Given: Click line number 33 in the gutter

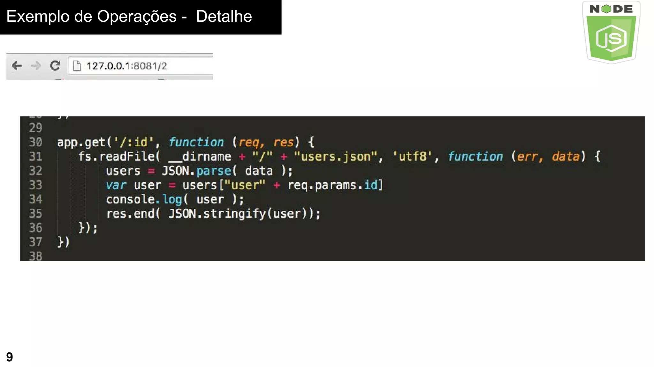Looking at the screenshot, I should click(35, 185).
